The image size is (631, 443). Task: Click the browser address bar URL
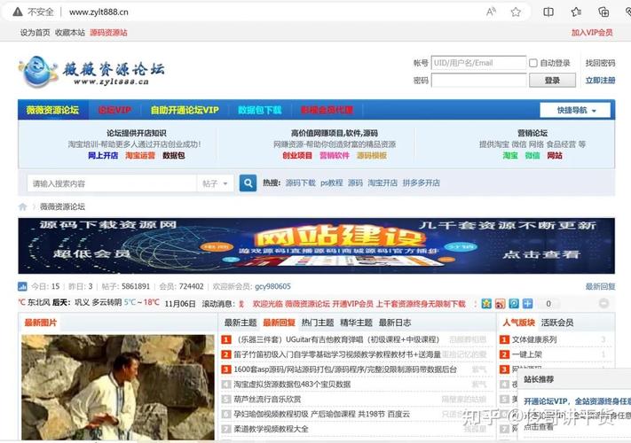click(x=99, y=12)
